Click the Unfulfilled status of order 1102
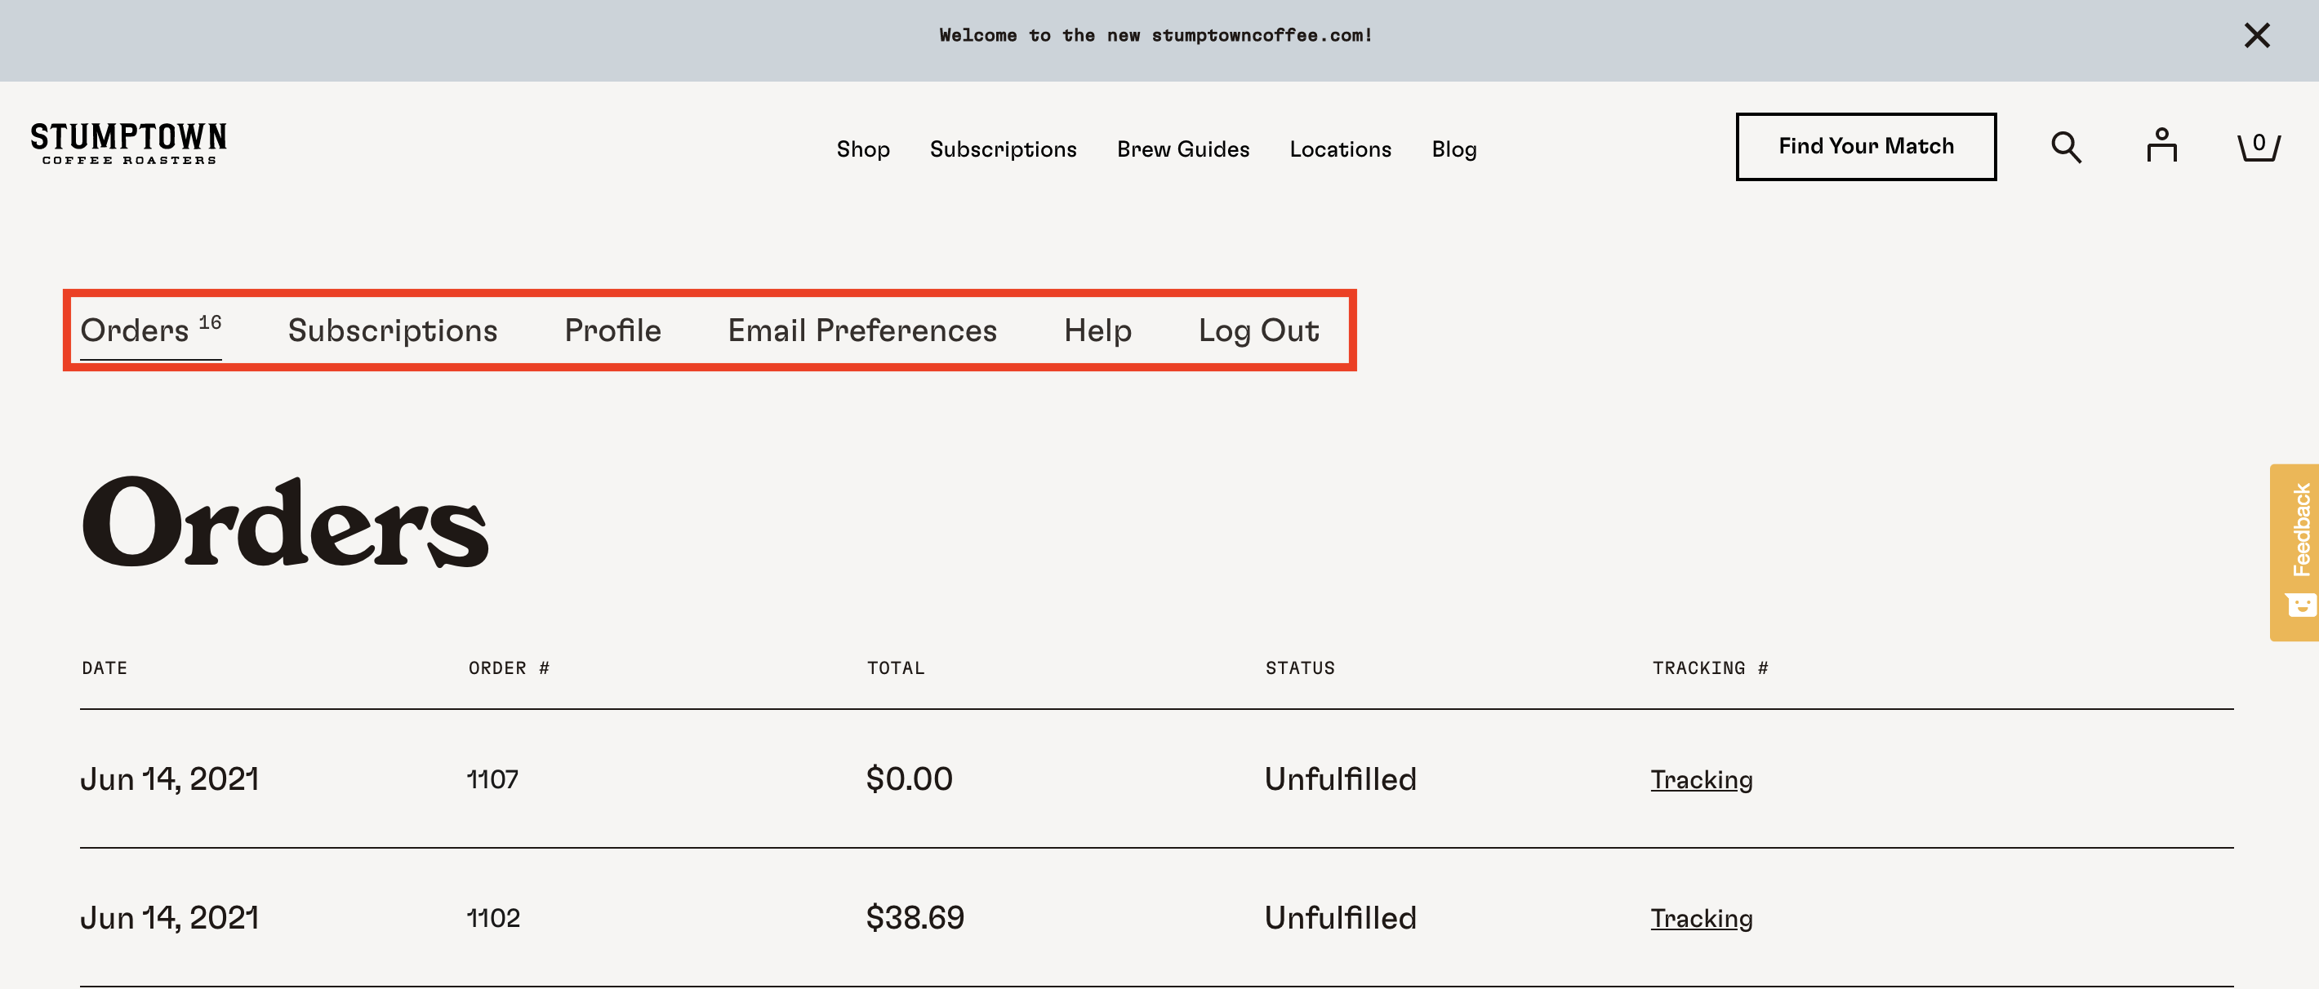This screenshot has width=2319, height=989. tap(1339, 918)
